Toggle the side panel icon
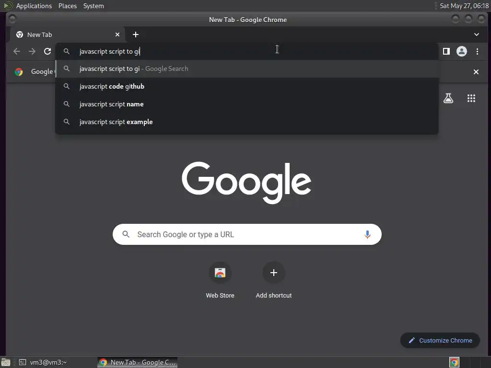 click(x=446, y=51)
